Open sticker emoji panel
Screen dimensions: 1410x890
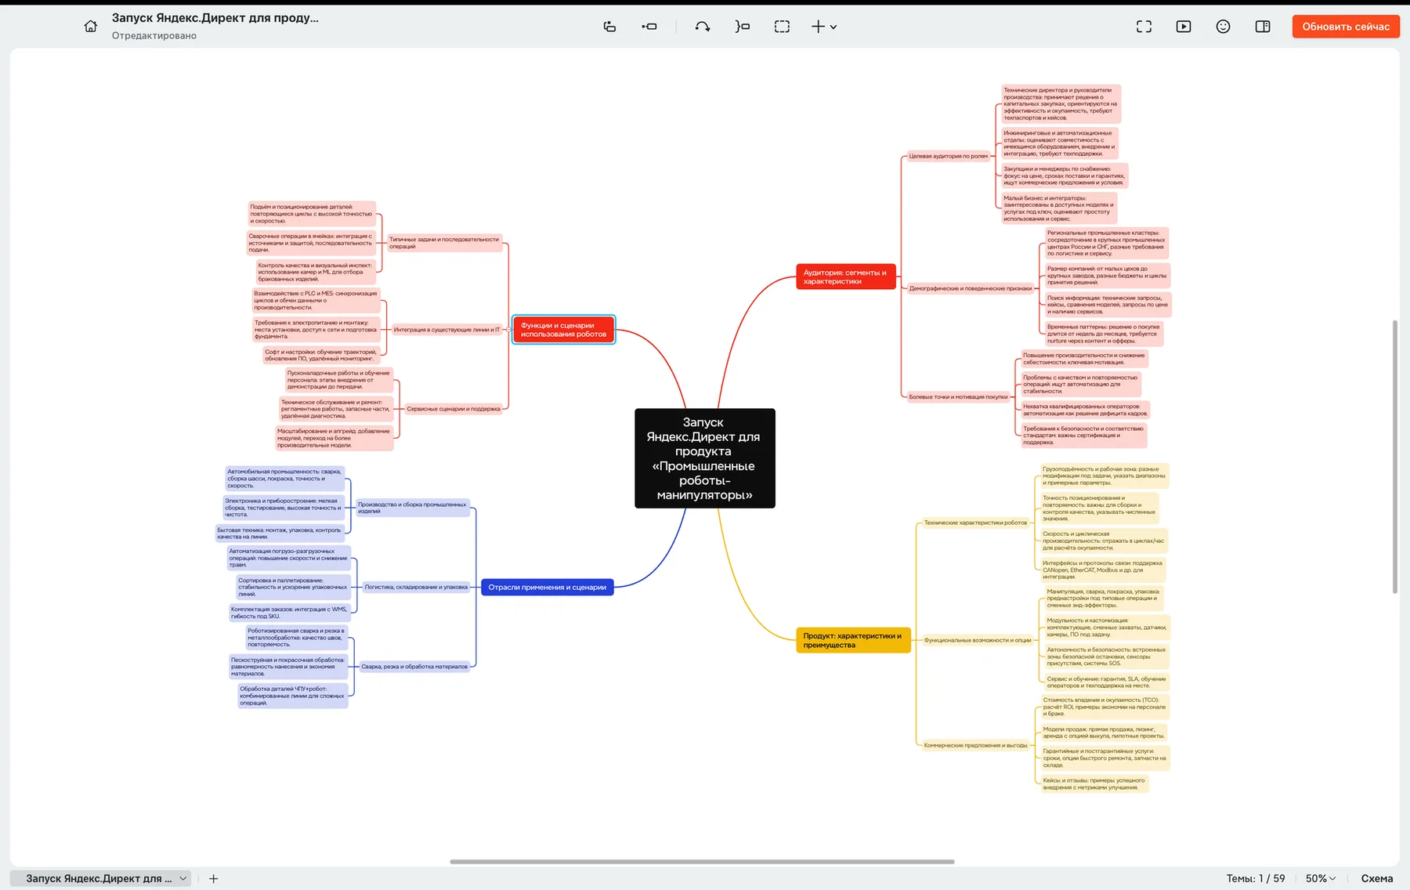1223,27
